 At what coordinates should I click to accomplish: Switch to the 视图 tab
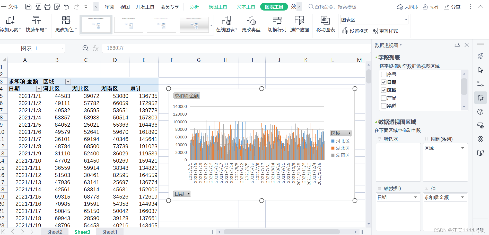click(x=125, y=7)
